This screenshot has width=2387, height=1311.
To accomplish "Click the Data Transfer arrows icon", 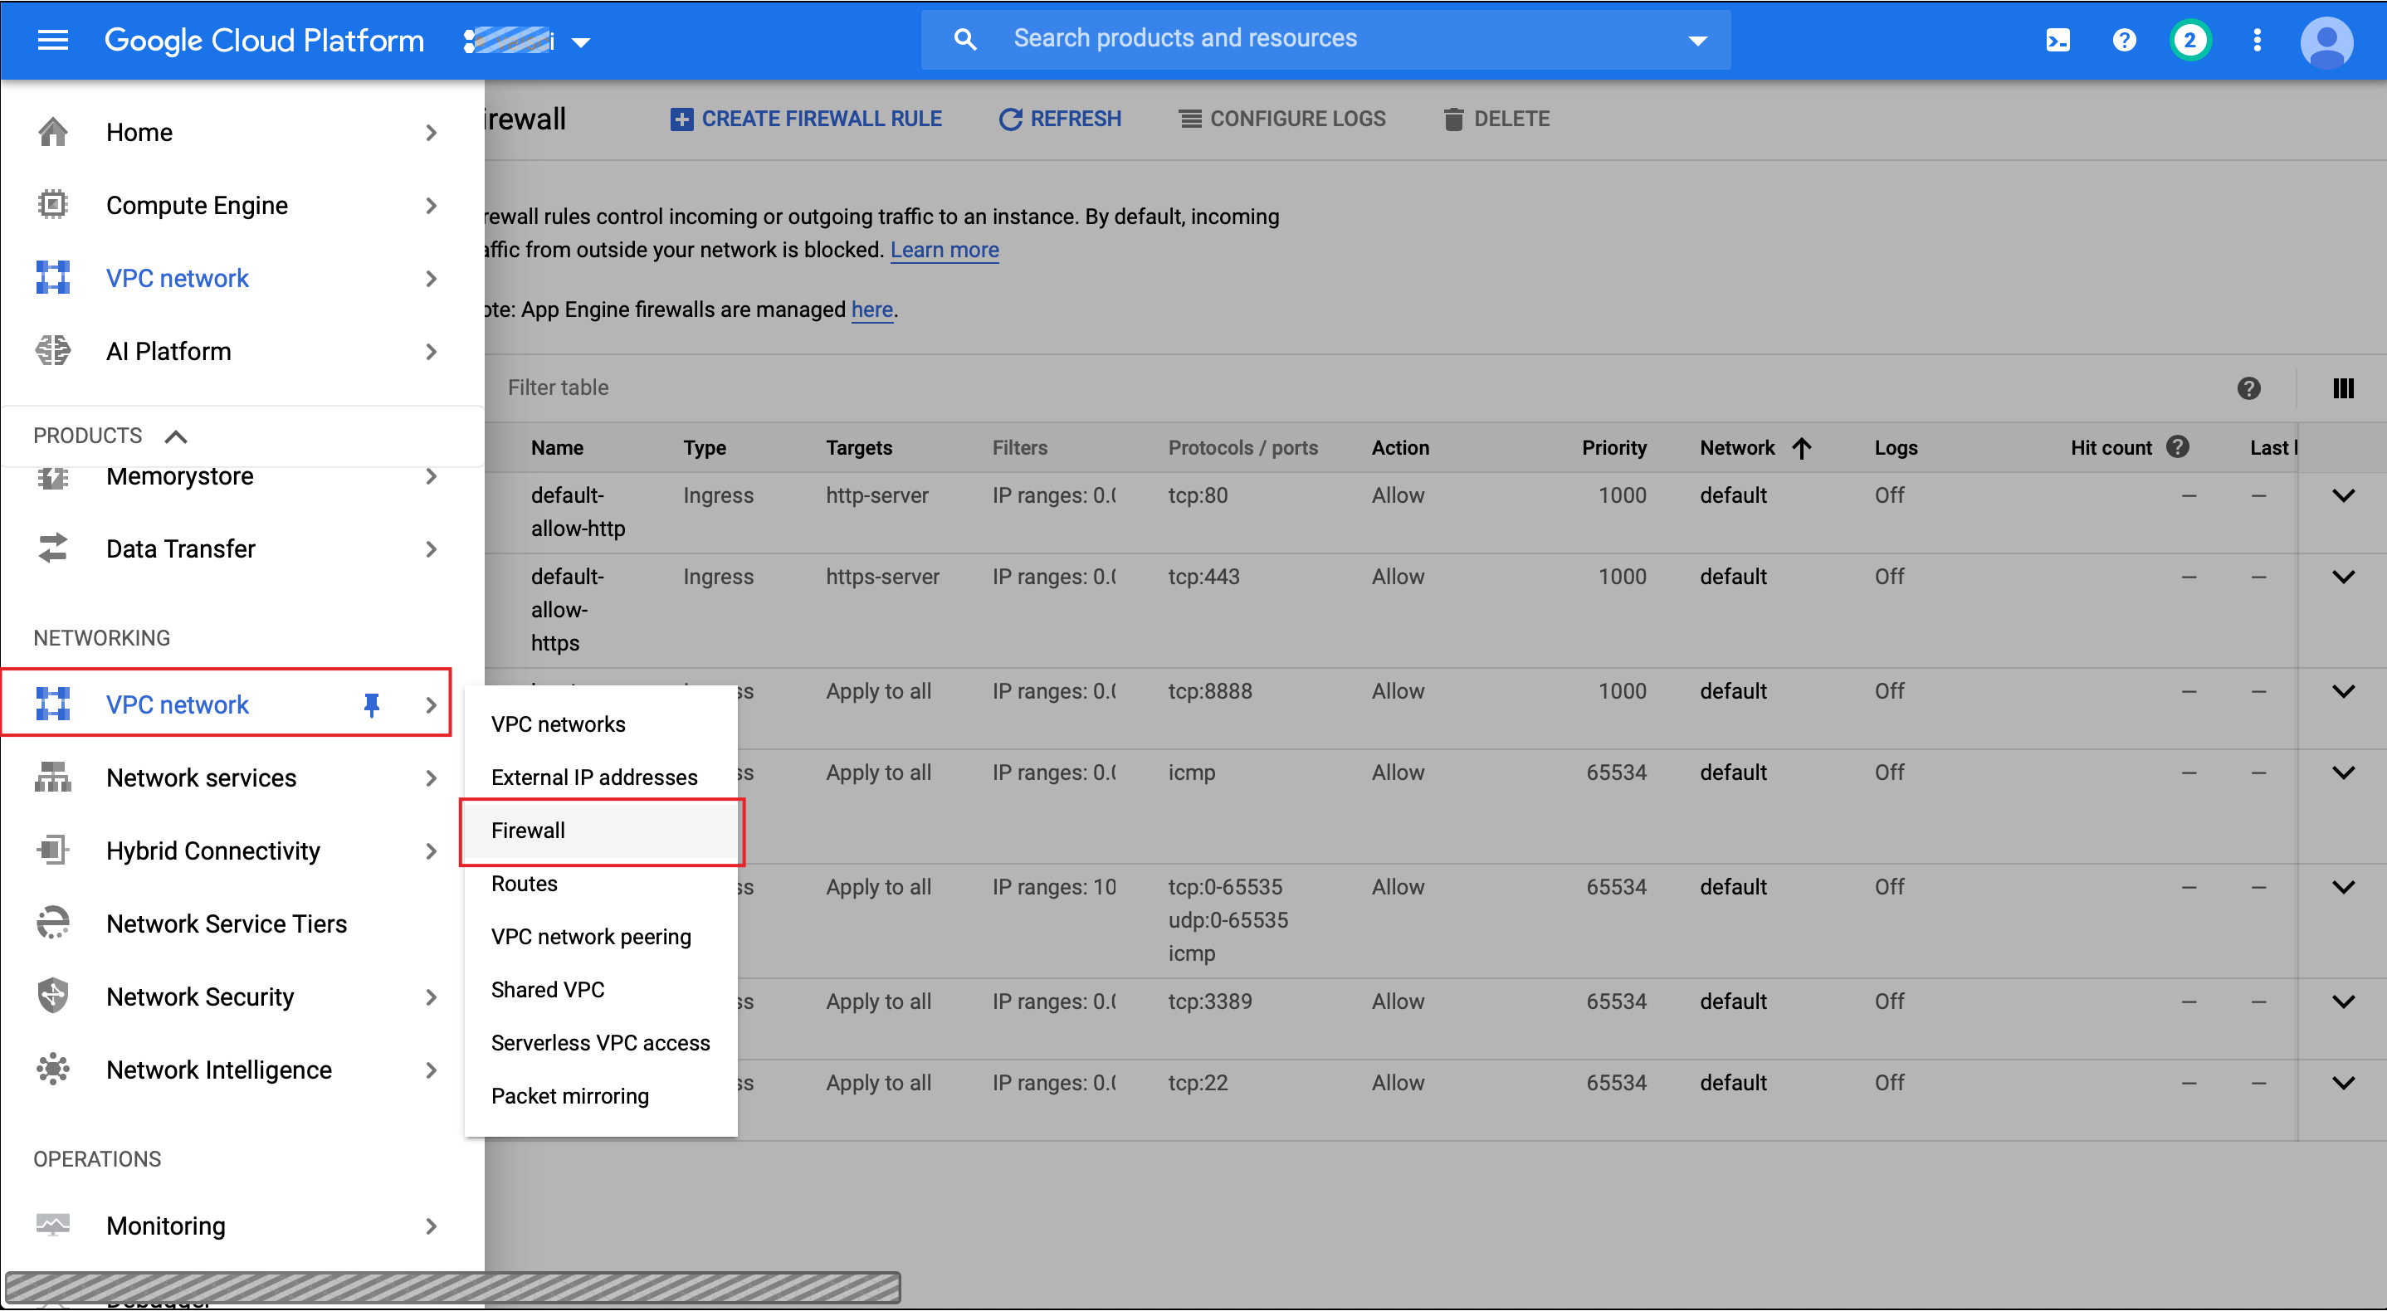I will 53,548.
